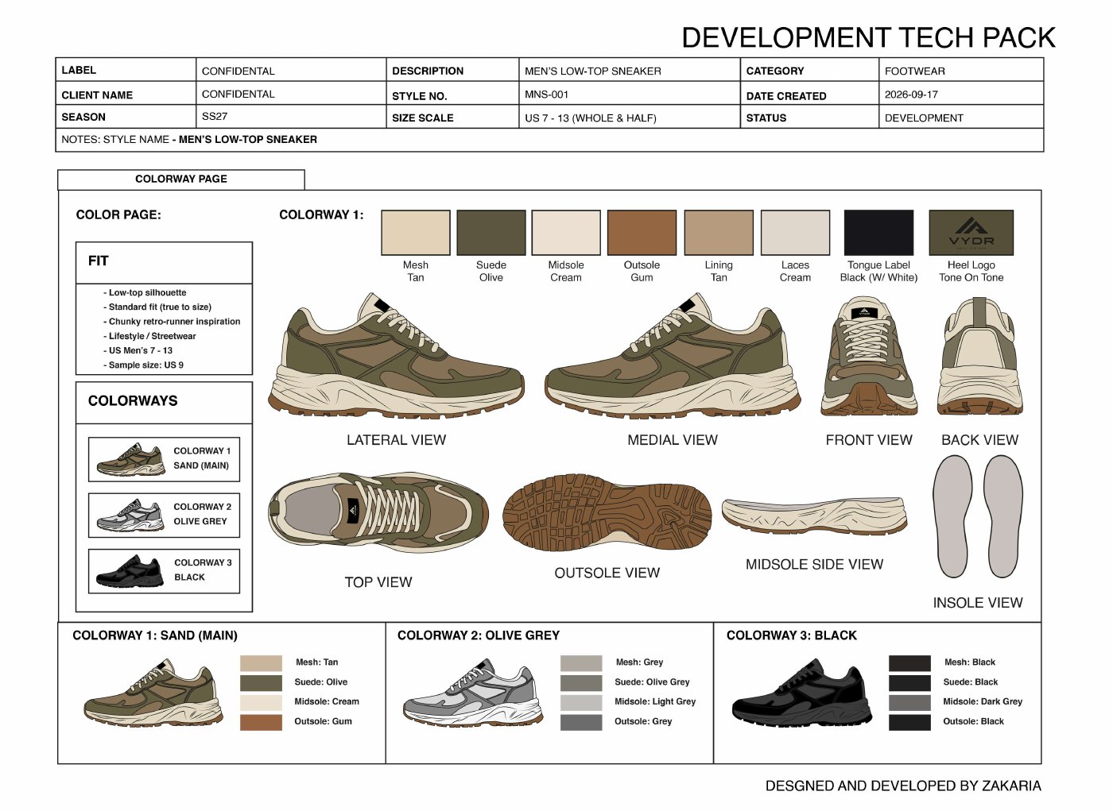Select the 'Mesh: Grey' swatch in Colorway 2
The width and height of the screenshot is (1113, 811).
point(581,663)
